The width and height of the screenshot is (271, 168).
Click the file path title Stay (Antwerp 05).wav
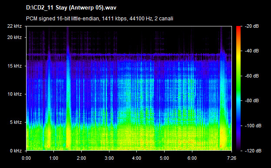pyautogui.click(x=71, y=8)
